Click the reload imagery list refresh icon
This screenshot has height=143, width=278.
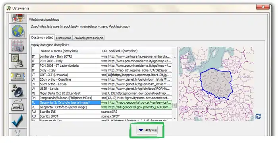(258, 116)
